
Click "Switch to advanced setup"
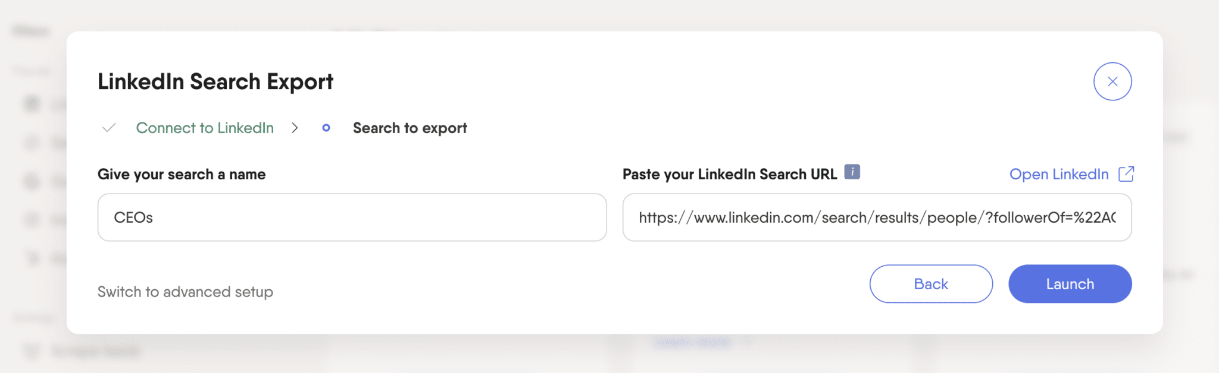click(x=185, y=292)
